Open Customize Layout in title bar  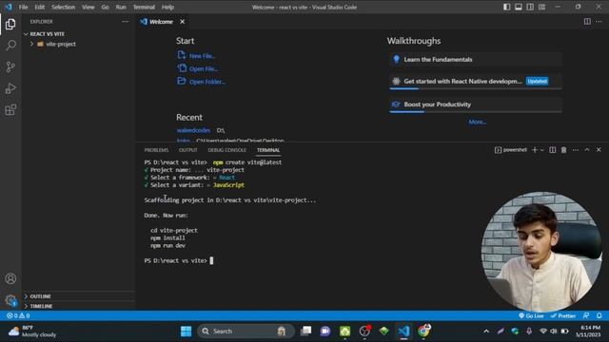pyautogui.click(x=541, y=7)
